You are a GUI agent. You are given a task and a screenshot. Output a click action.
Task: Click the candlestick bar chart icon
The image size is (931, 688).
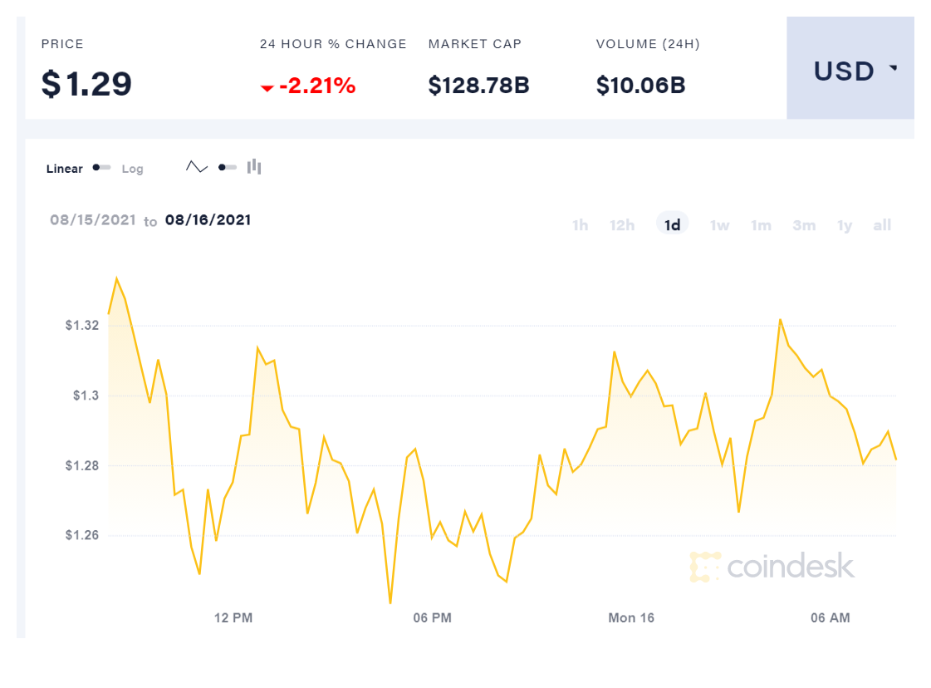tap(254, 167)
